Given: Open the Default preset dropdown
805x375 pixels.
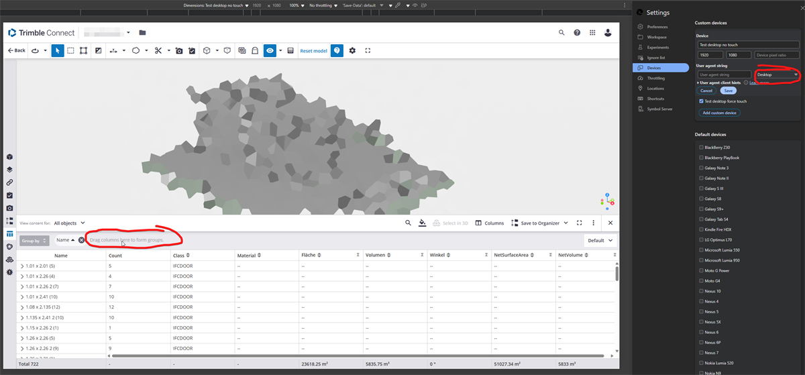Looking at the screenshot, I should [600, 240].
